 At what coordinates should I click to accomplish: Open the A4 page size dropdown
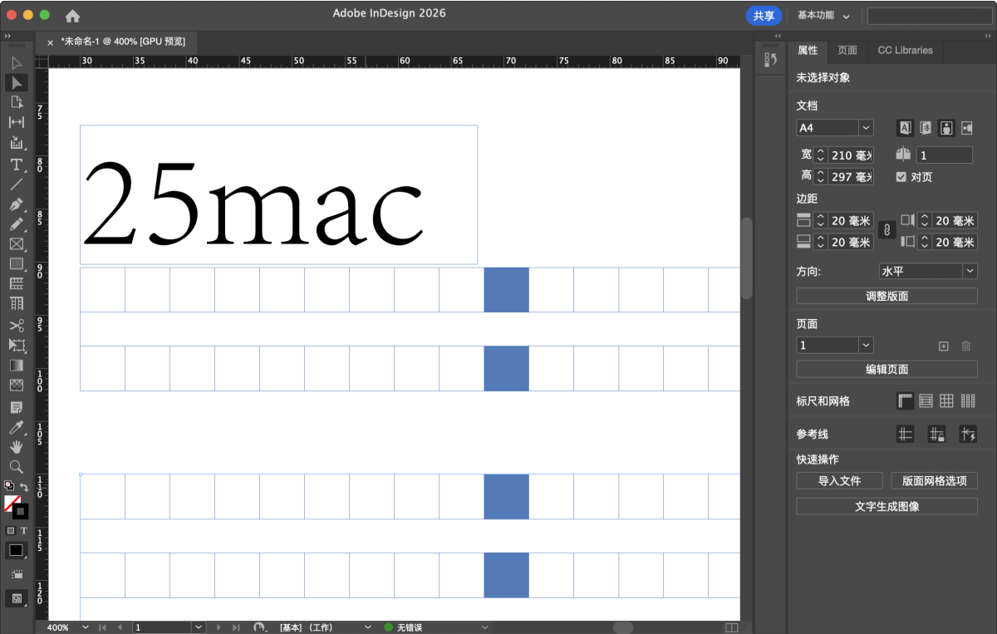[x=867, y=128]
